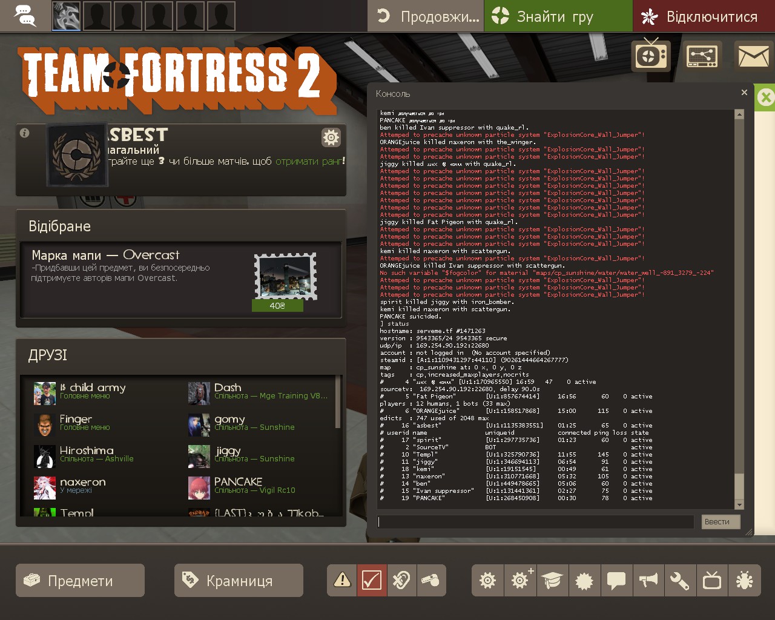This screenshot has height=620, width=775.
Task: Click the TV replays icon in bottom bar
Action: pyautogui.click(x=712, y=581)
